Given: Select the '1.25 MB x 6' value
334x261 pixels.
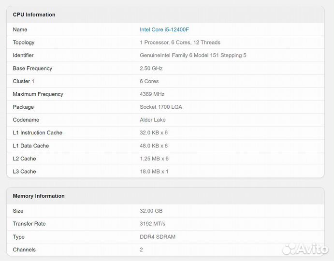Looking at the screenshot, I should pos(154,159).
